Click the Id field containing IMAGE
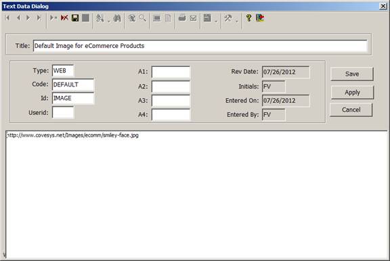Screen dimensions: 390x261 73,98
